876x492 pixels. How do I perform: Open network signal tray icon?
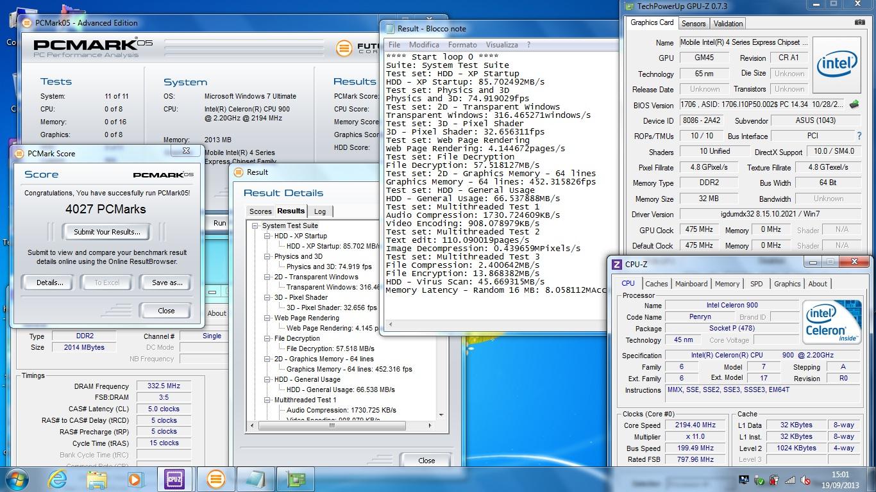[790, 479]
